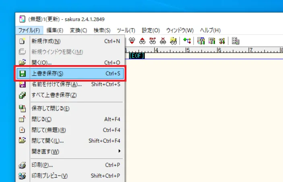Screen dimensions: 283x182
Task: Click the sakura notepad icon in title bar
Action: [22, 19]
